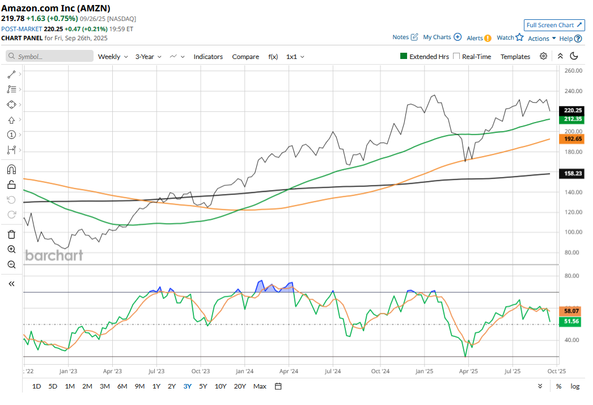Zoom in with magnifier plus icon

coord(11,250)
